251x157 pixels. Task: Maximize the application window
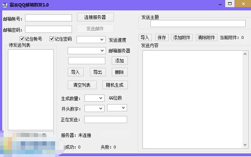[230, 4]
